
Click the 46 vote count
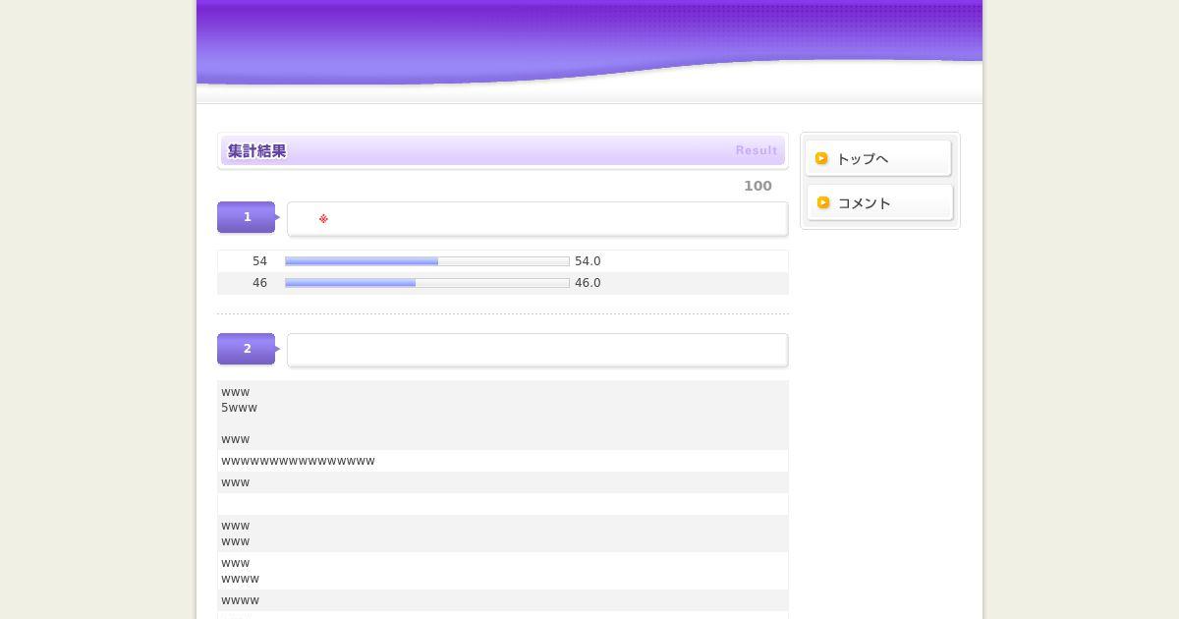pyautogui.click(x=259, y=283)
